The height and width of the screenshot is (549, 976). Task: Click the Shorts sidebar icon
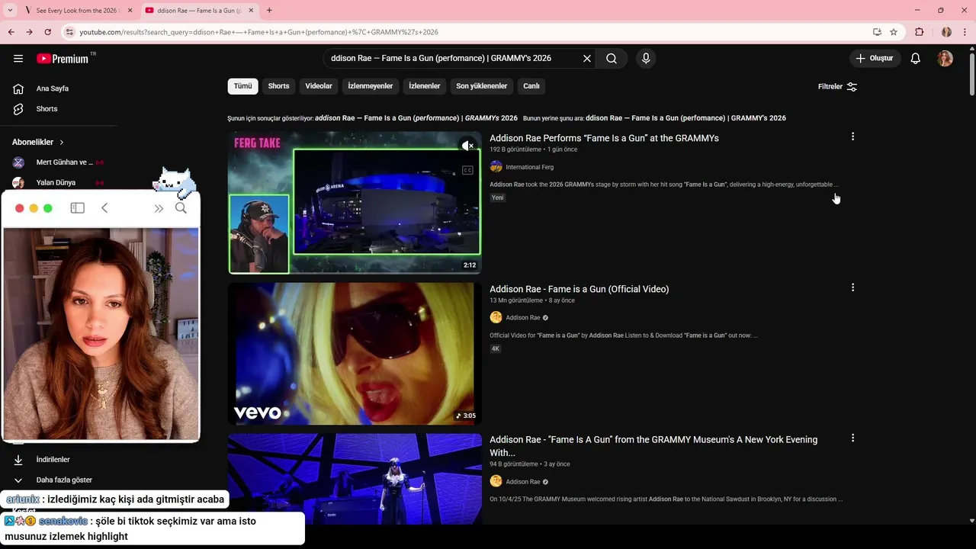click(x=18, y=109)
